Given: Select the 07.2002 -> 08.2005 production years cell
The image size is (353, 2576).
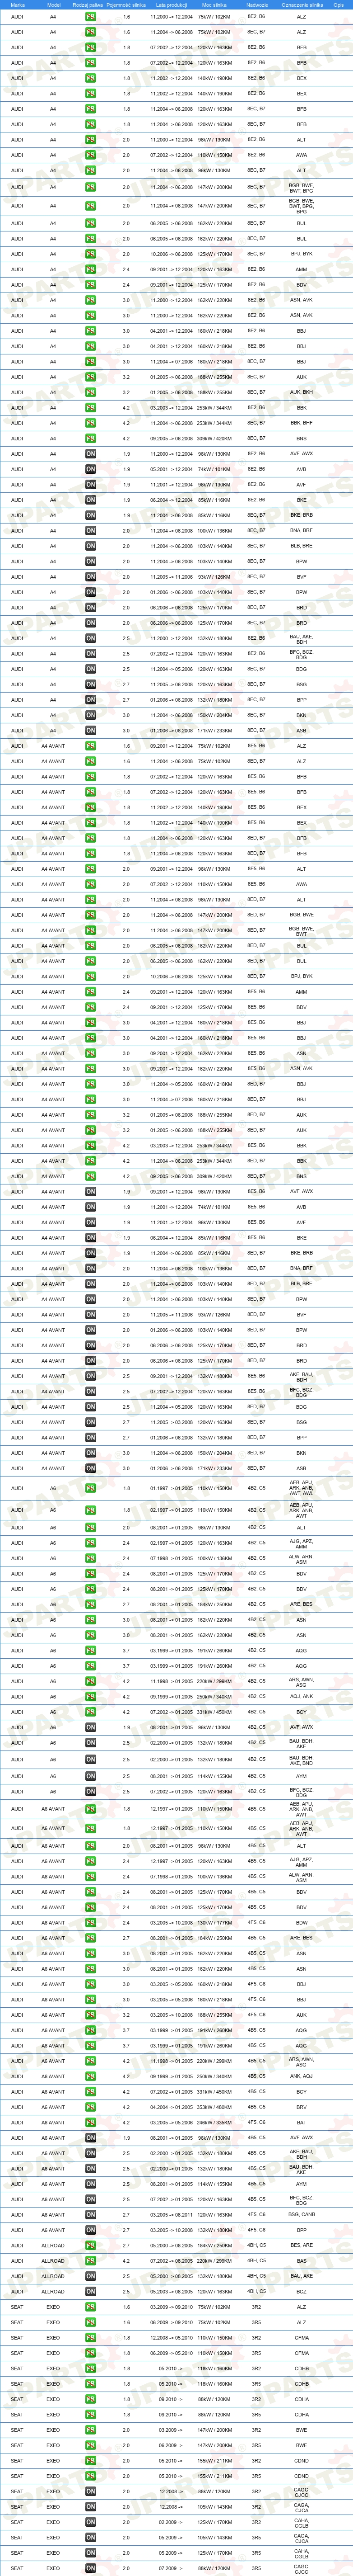Looking at the screenshot, I should point(172,2260).
